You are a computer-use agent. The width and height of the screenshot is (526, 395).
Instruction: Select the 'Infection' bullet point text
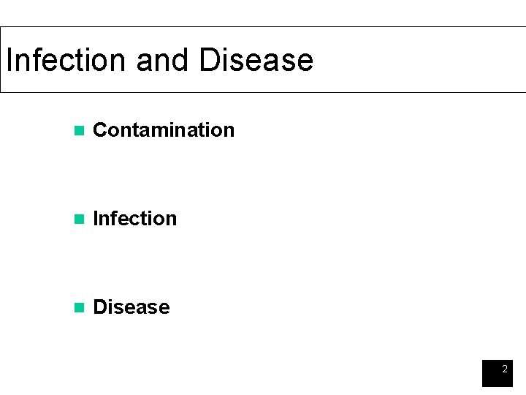pyautogui.click(x=135, y=219)
